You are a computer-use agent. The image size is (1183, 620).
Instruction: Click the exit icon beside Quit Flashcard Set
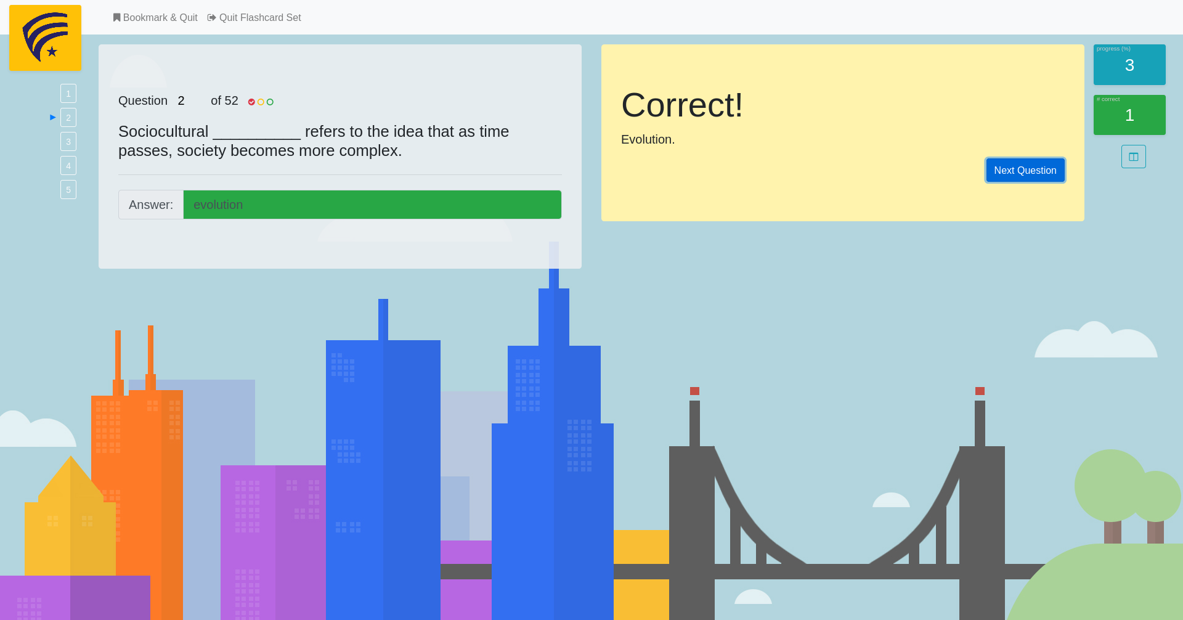coord(212,18)
